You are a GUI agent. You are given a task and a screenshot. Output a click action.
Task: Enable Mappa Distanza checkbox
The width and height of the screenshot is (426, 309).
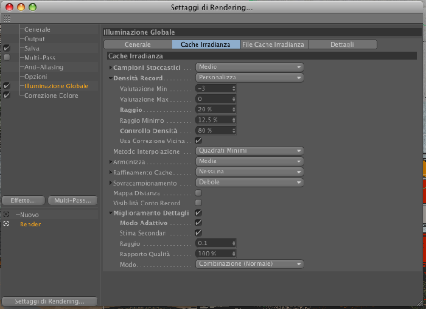198,193
